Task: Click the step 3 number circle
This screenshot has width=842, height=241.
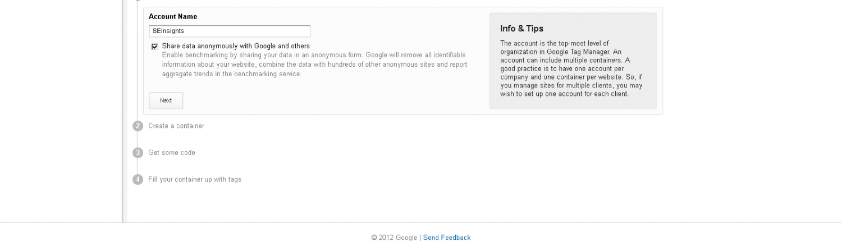Action: point(138,152)
